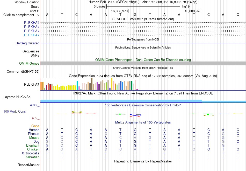Open 'Repeating Elements by RepeatMasker' title
Screen dimensions: 246x171
[x=143, y=161]
